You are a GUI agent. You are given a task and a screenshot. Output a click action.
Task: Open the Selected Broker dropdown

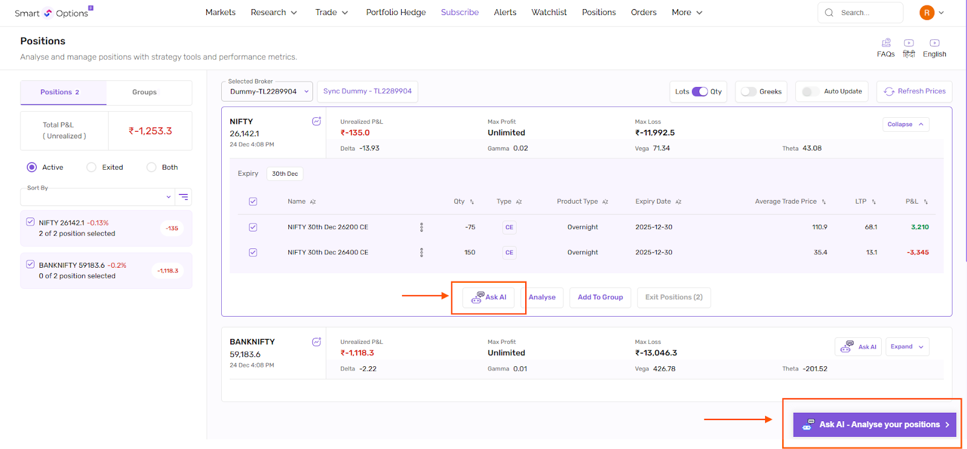click(267, 92)
